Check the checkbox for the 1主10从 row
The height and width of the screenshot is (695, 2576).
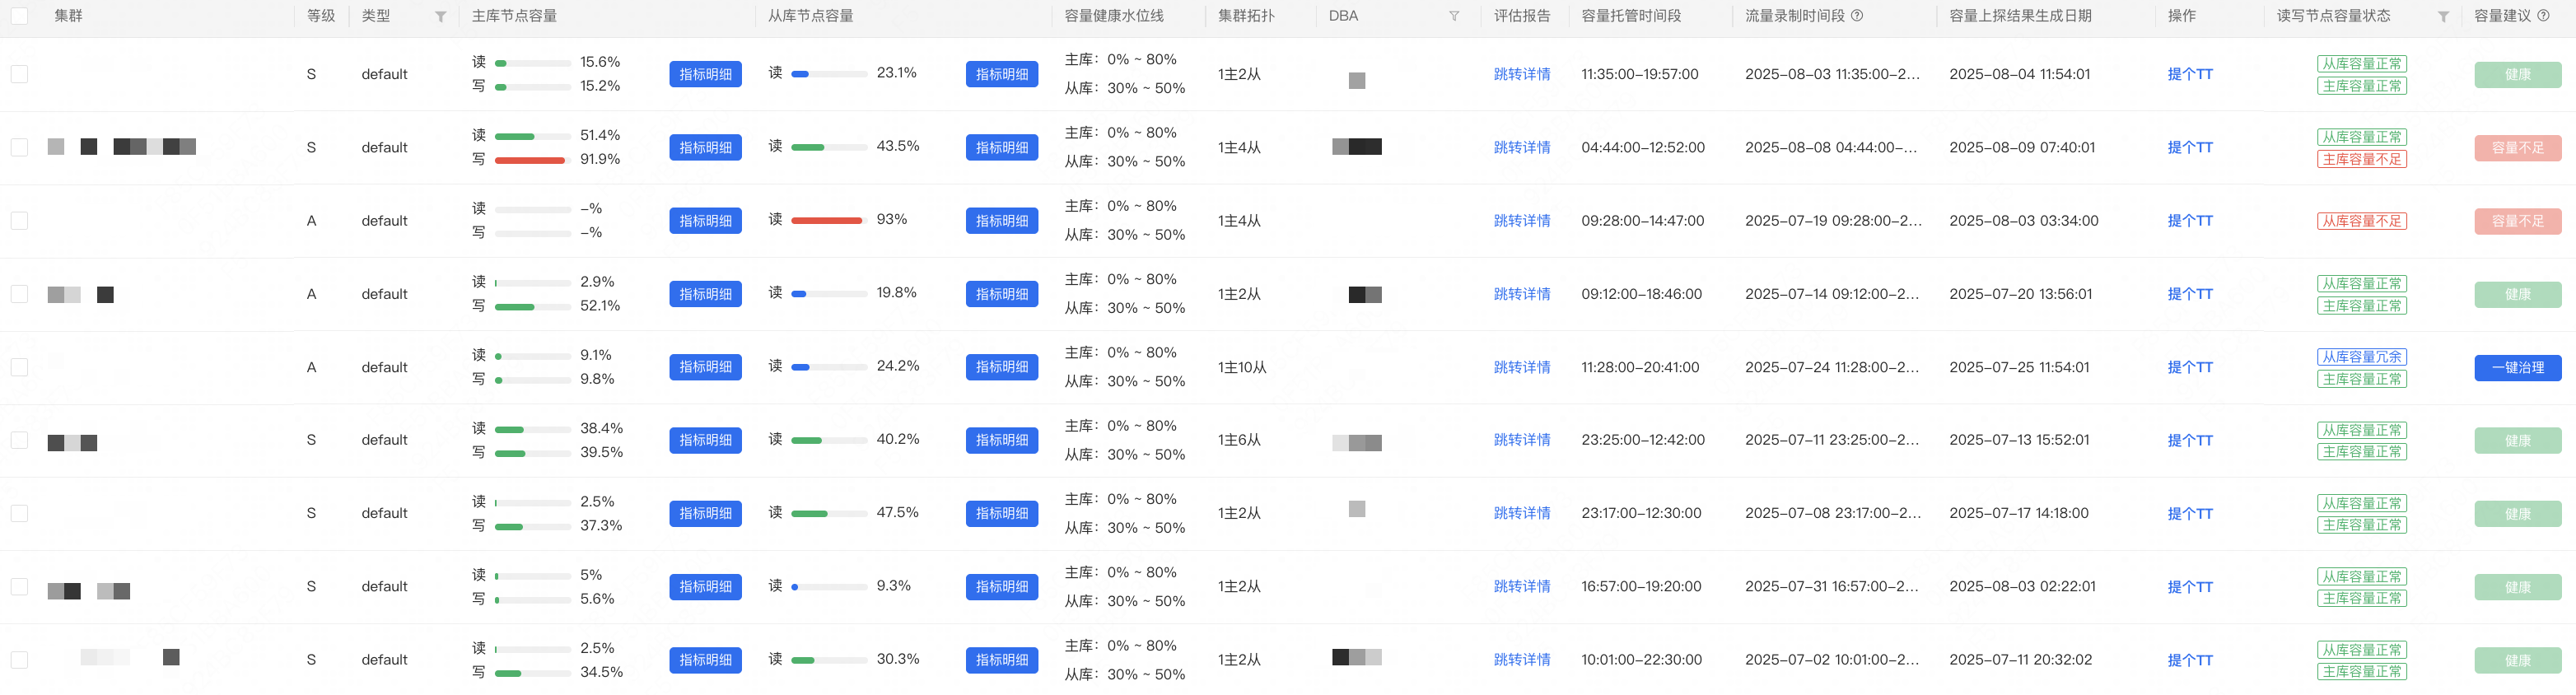click(20, 367)
